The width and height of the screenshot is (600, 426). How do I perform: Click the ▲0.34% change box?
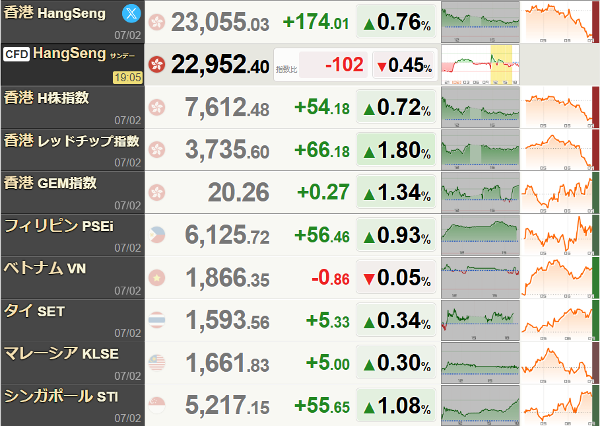[x=396, y=320]
